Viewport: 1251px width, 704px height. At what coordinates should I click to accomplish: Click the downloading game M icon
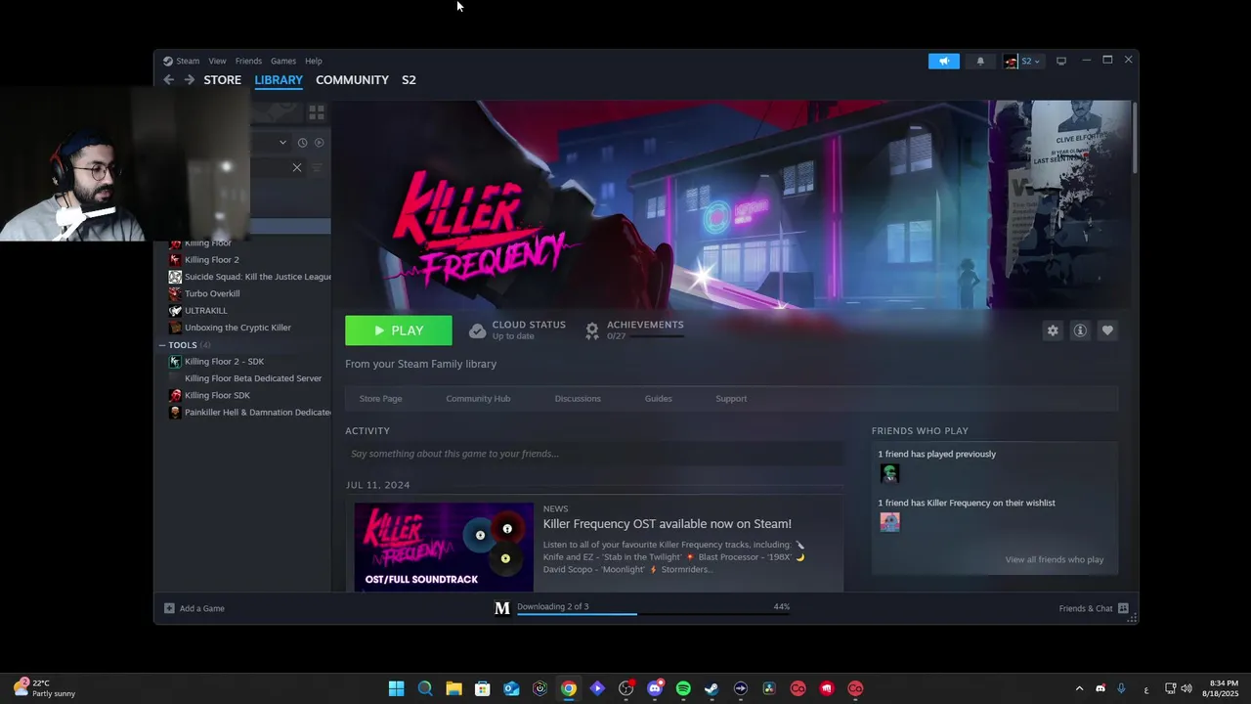pyautogui.click(x=501, y=608)
